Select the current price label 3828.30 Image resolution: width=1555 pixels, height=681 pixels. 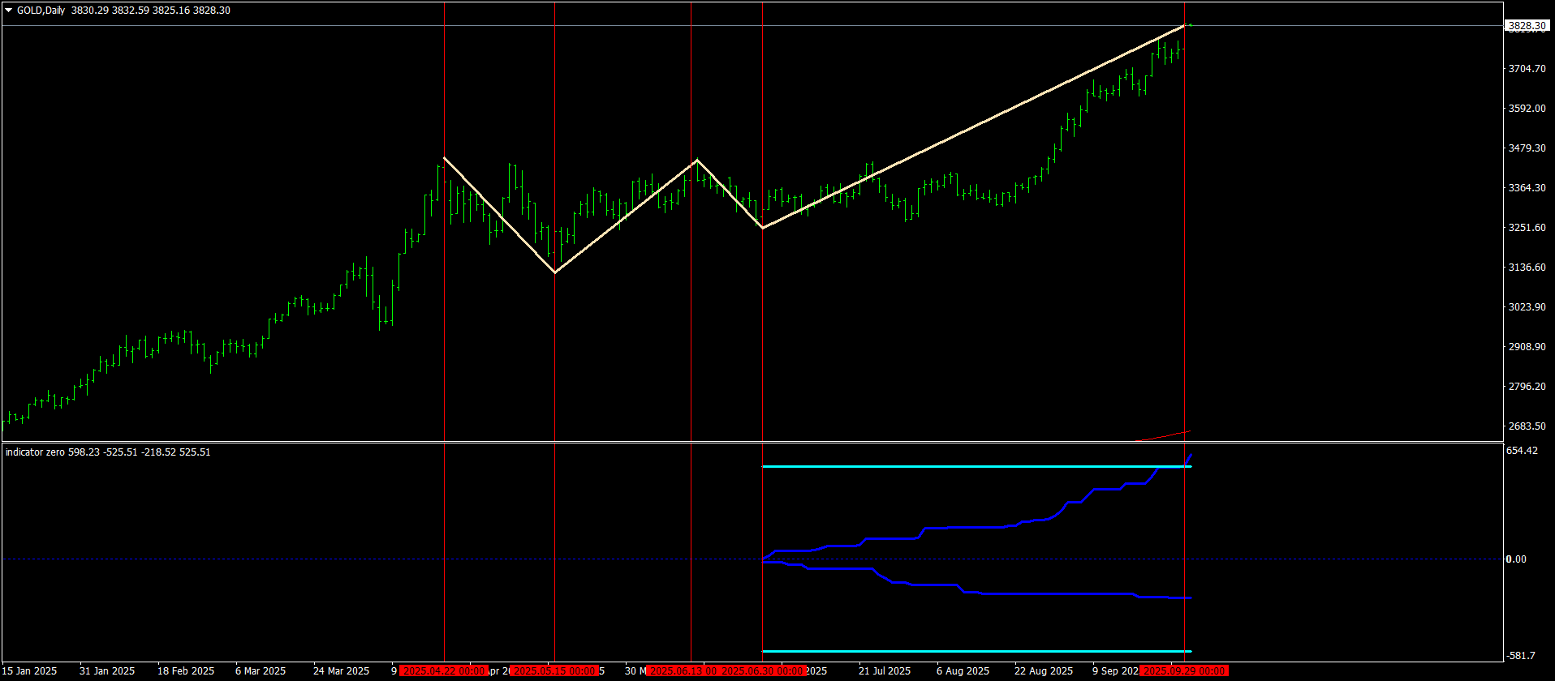click(1527, 26)
